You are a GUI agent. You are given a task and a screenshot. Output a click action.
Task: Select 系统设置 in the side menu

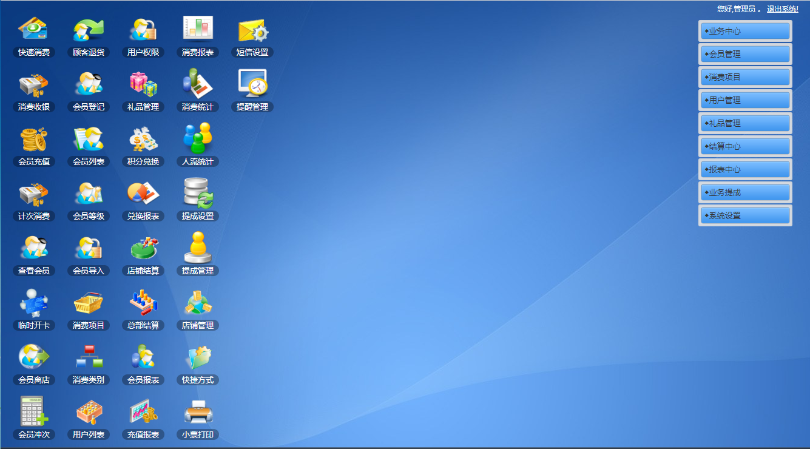click(x=745, y=215)
